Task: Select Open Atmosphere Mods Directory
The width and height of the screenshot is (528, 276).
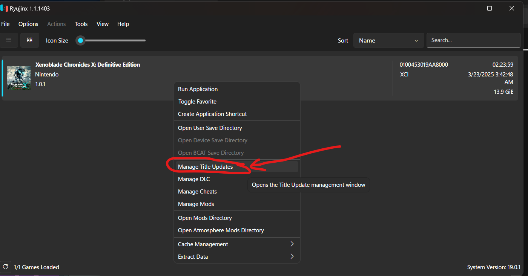Action: click(x=237, y=230)
